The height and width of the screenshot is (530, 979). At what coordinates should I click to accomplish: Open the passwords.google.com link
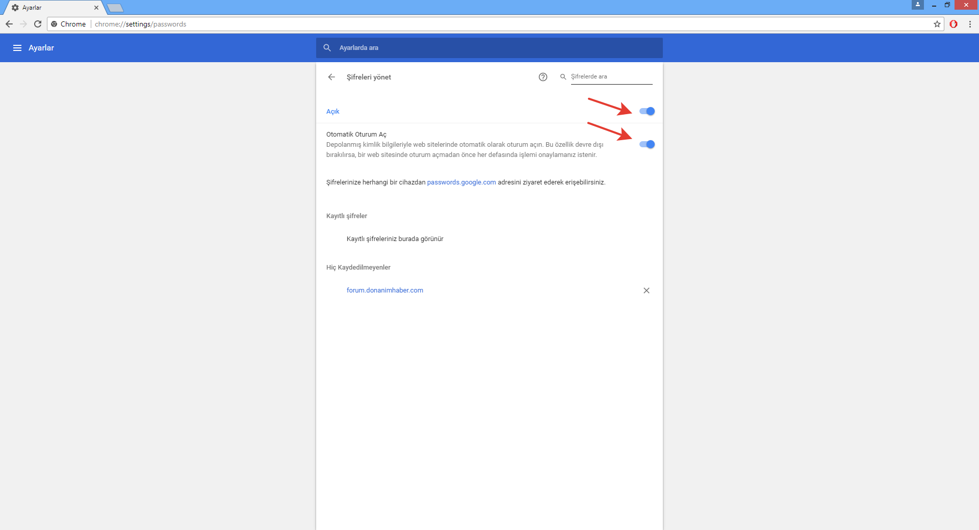[461, 182]
